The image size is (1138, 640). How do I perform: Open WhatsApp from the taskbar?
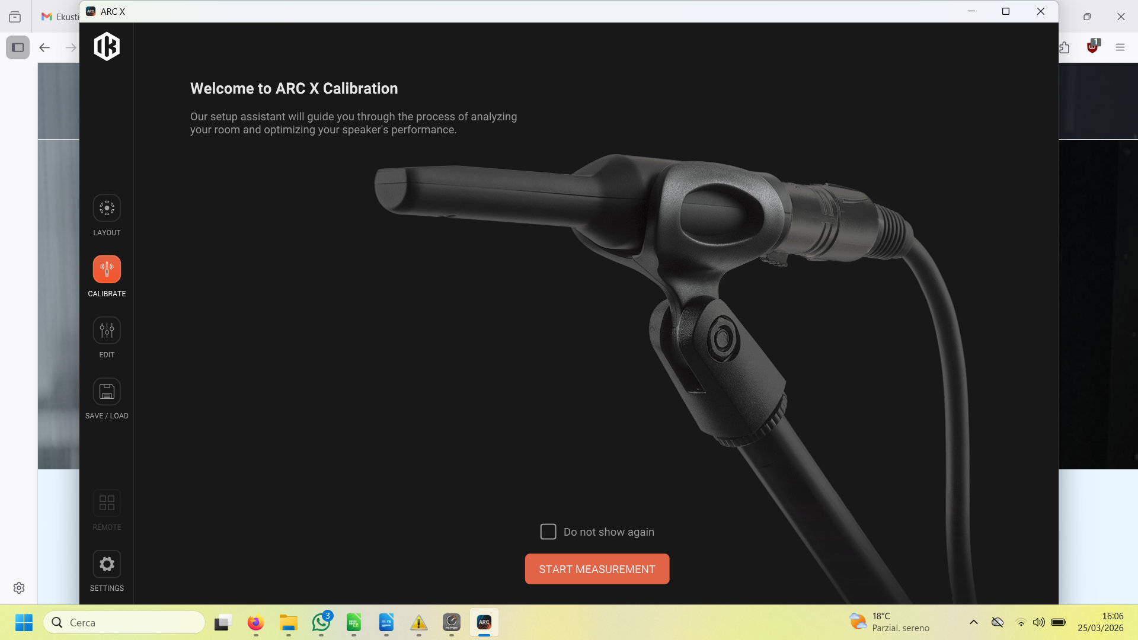click(x=321, y=622)
